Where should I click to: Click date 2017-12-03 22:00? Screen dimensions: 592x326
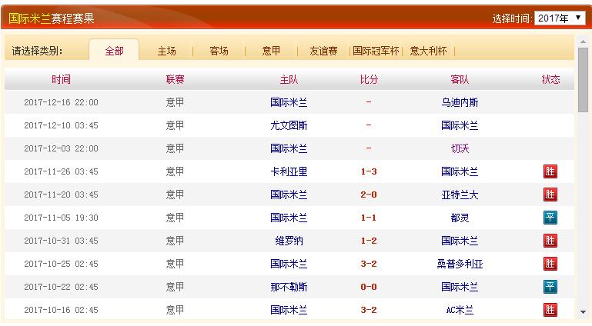[61, 148]
